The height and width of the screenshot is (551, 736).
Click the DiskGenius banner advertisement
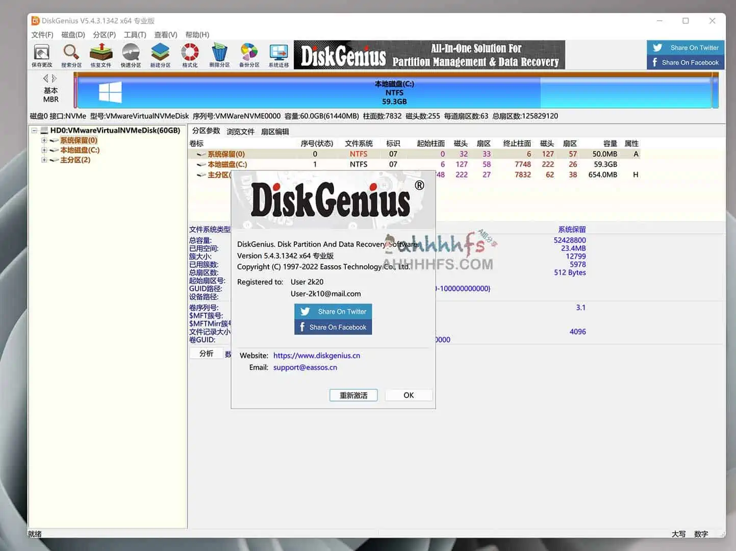[x=429, y=55]
